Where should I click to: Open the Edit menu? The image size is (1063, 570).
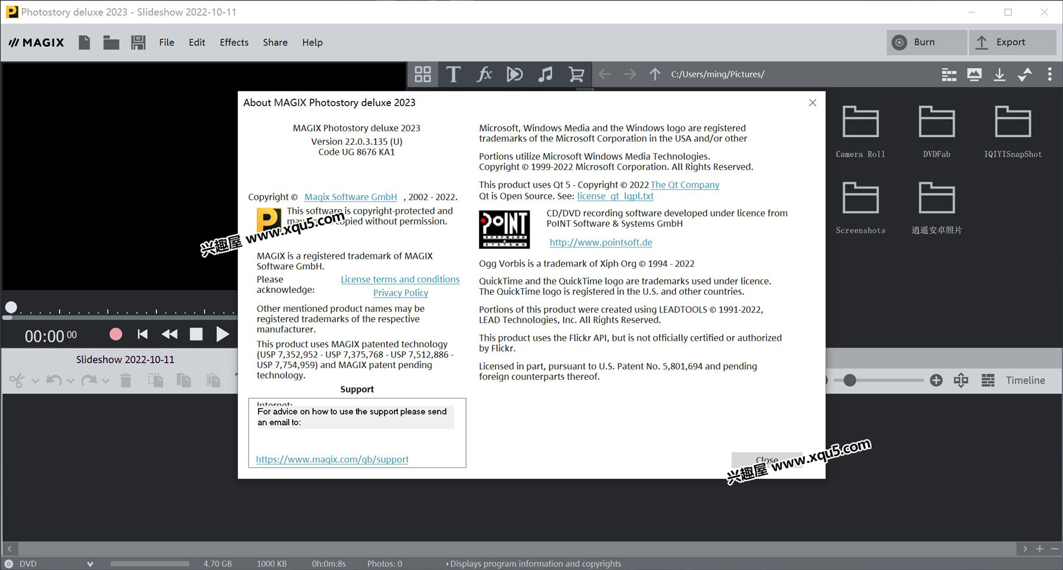pos(197,43)
